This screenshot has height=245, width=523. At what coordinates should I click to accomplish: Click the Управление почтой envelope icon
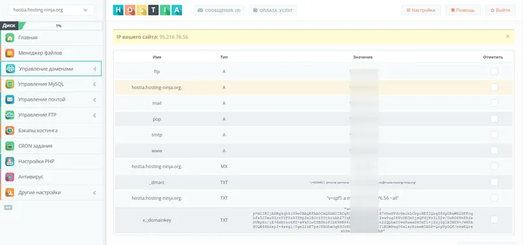[x=10, y=99]
